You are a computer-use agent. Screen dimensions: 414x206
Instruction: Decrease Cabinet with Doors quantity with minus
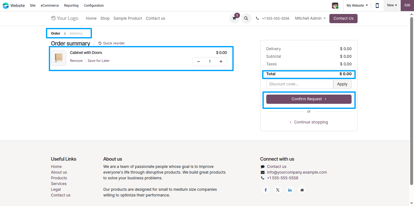(198, 62)
